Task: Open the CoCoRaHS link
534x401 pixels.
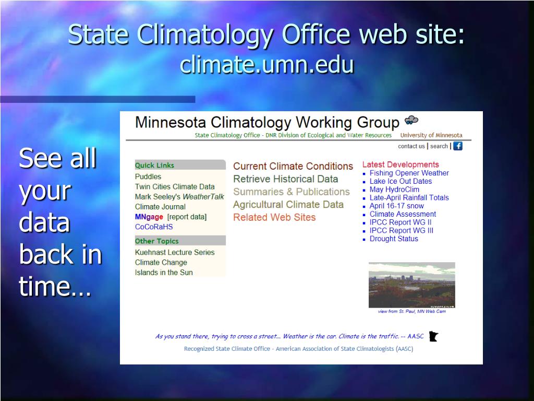Action: click(x=154, y=227)
